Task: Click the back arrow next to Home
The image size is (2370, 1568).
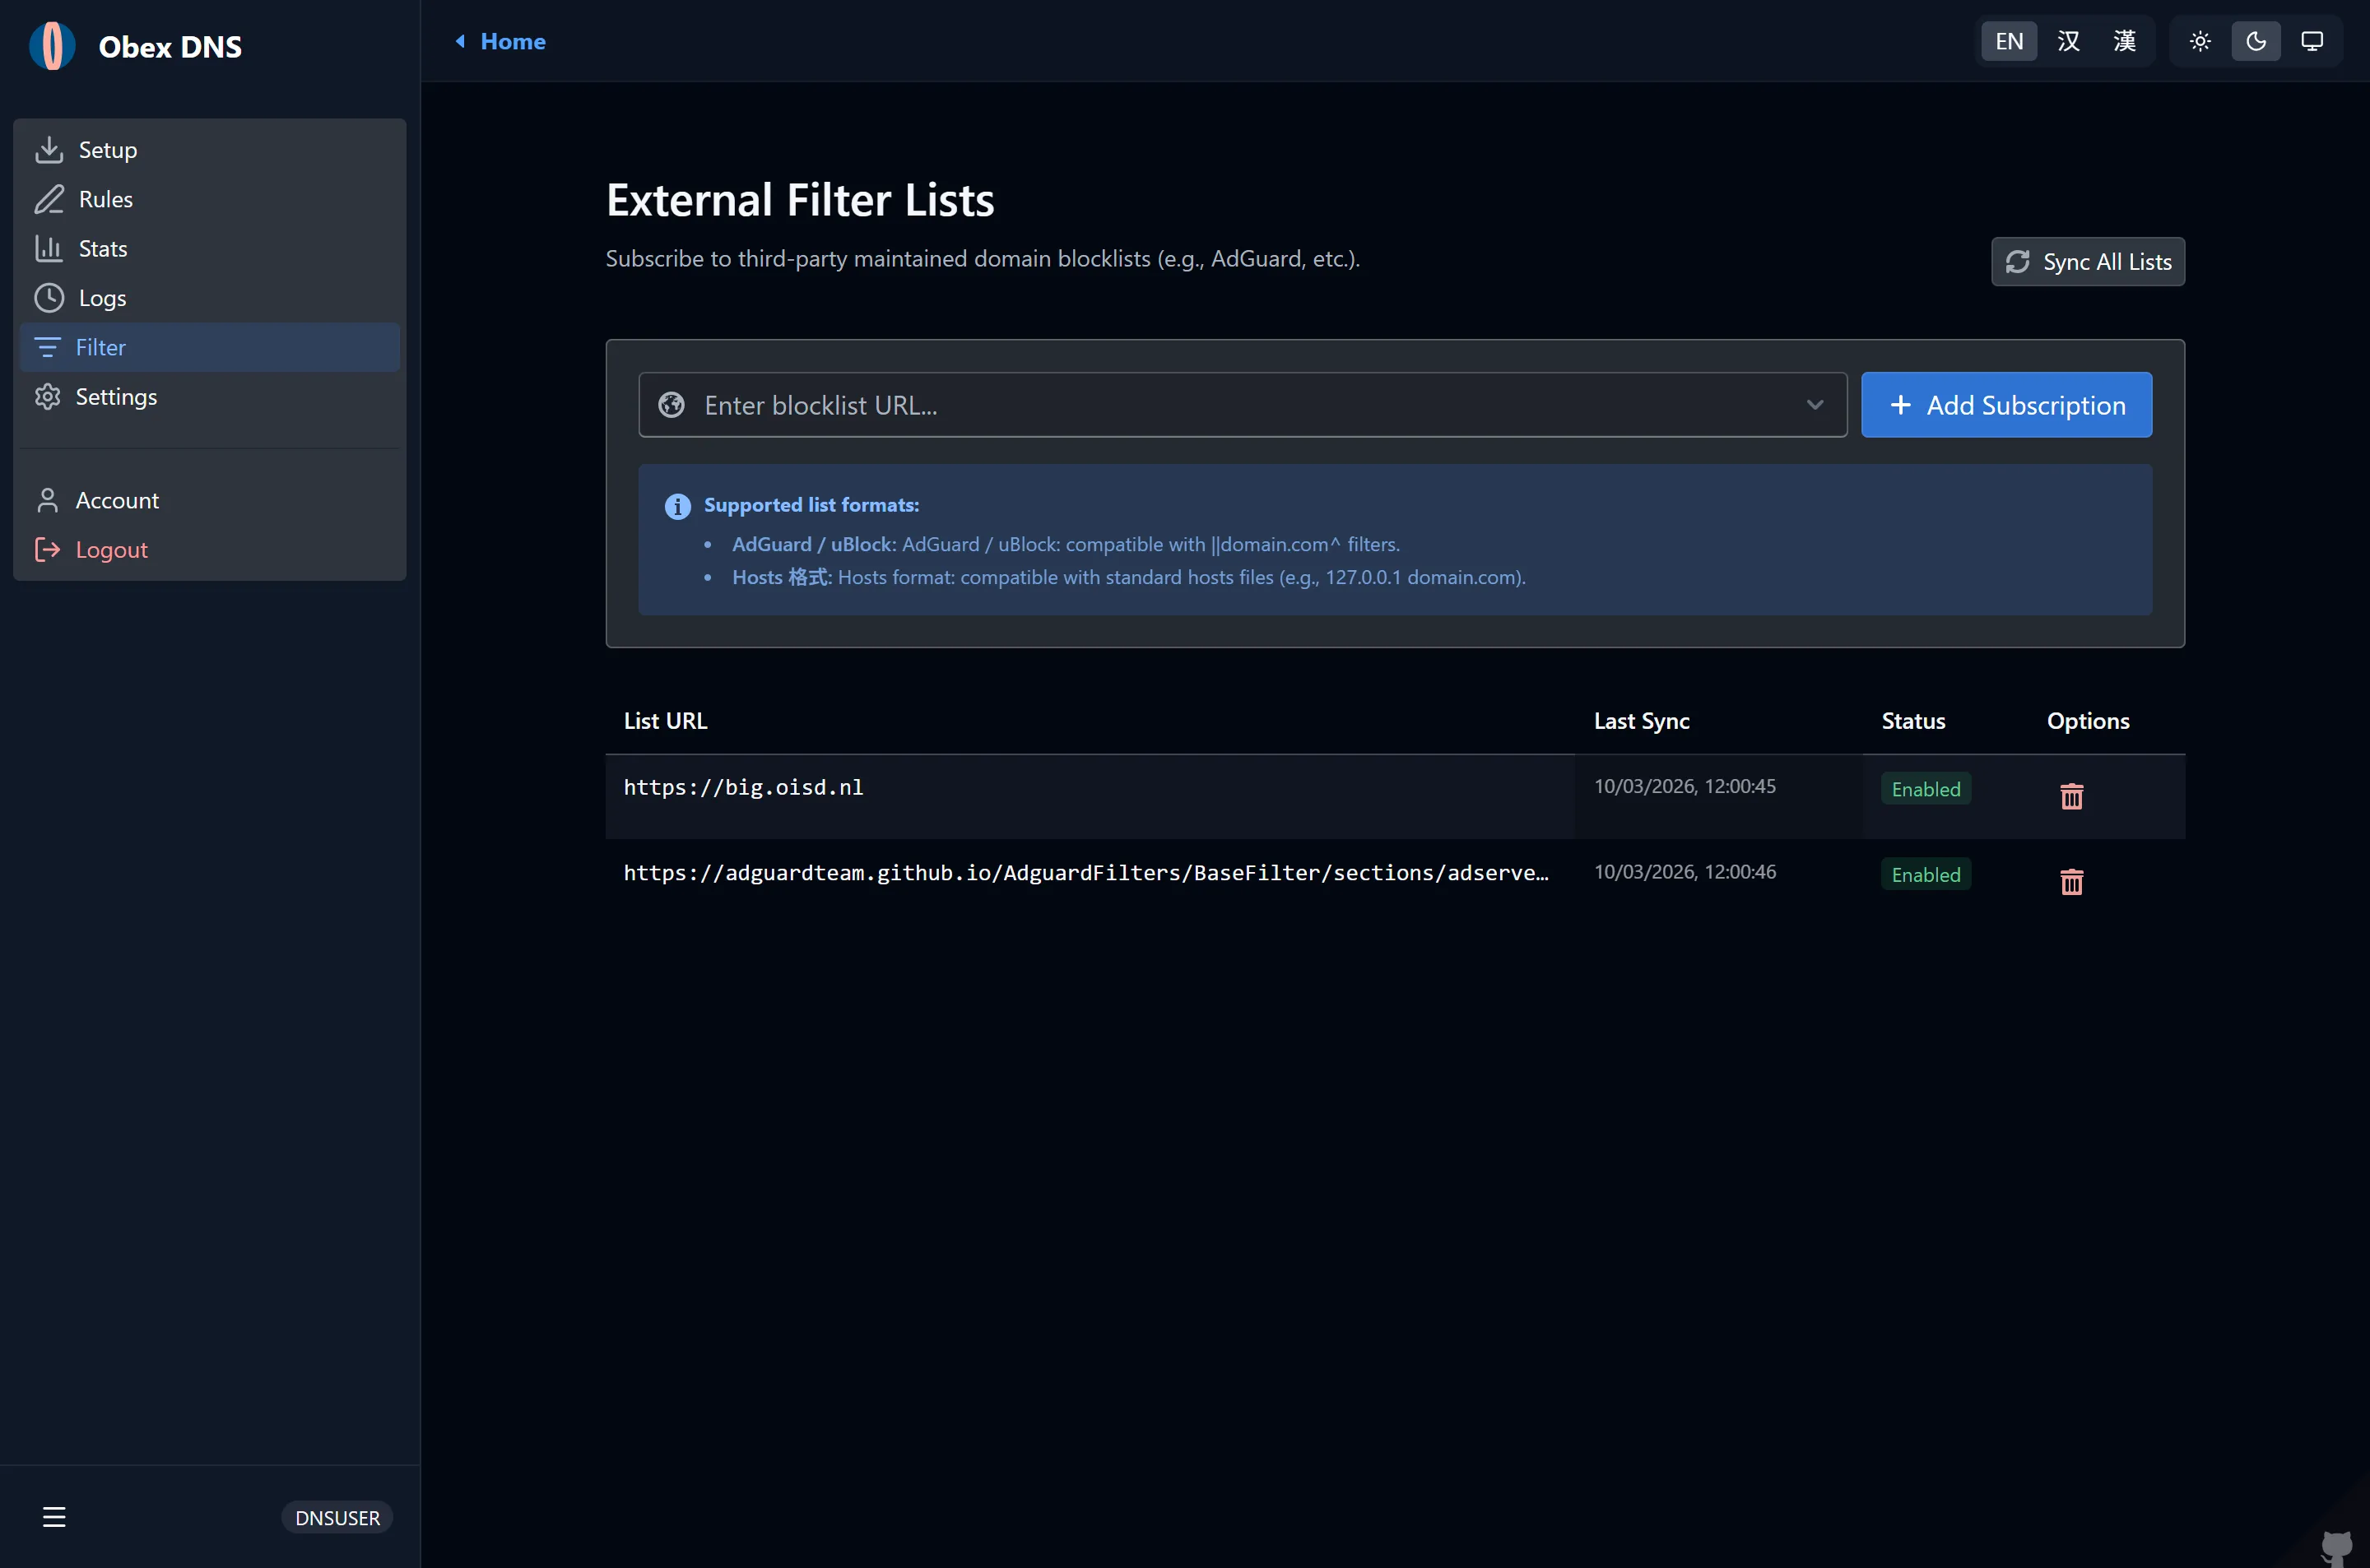Action: click(460, 41)
